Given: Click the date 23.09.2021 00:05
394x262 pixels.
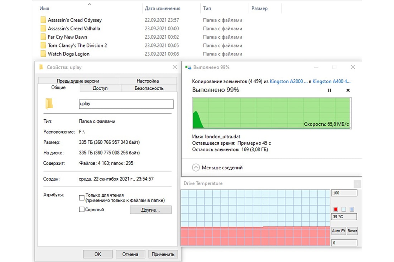Looking at the screenshot, I should (162, 45).
